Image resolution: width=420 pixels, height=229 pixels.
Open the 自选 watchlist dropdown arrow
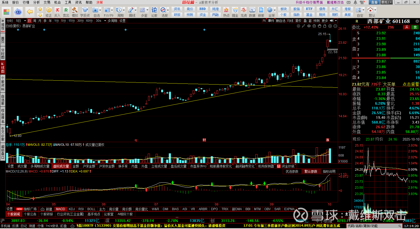[x=100, y=10]
